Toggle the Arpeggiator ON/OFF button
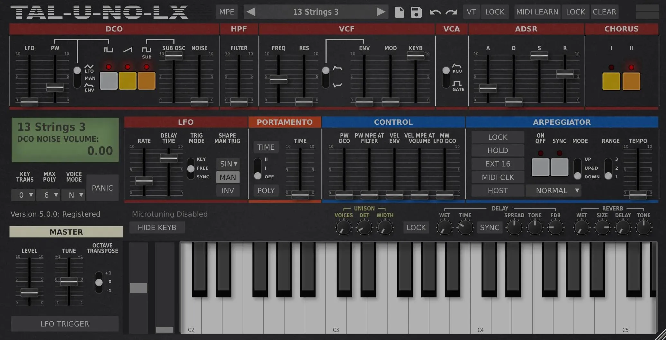The height and width of the screenshot is (340, 666). tap(540, 167)
